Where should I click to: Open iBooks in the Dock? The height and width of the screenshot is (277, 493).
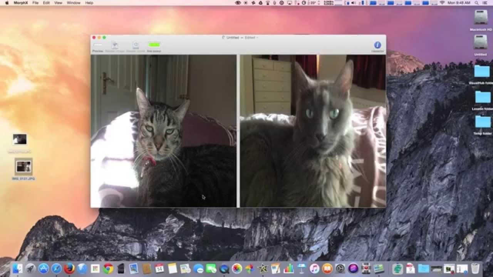327,268
